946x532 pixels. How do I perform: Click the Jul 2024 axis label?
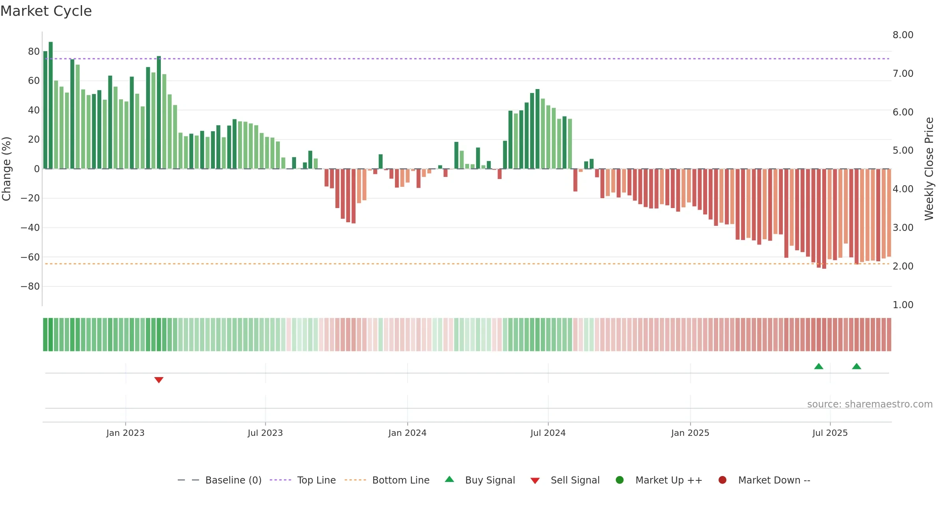tap(548, 433)
